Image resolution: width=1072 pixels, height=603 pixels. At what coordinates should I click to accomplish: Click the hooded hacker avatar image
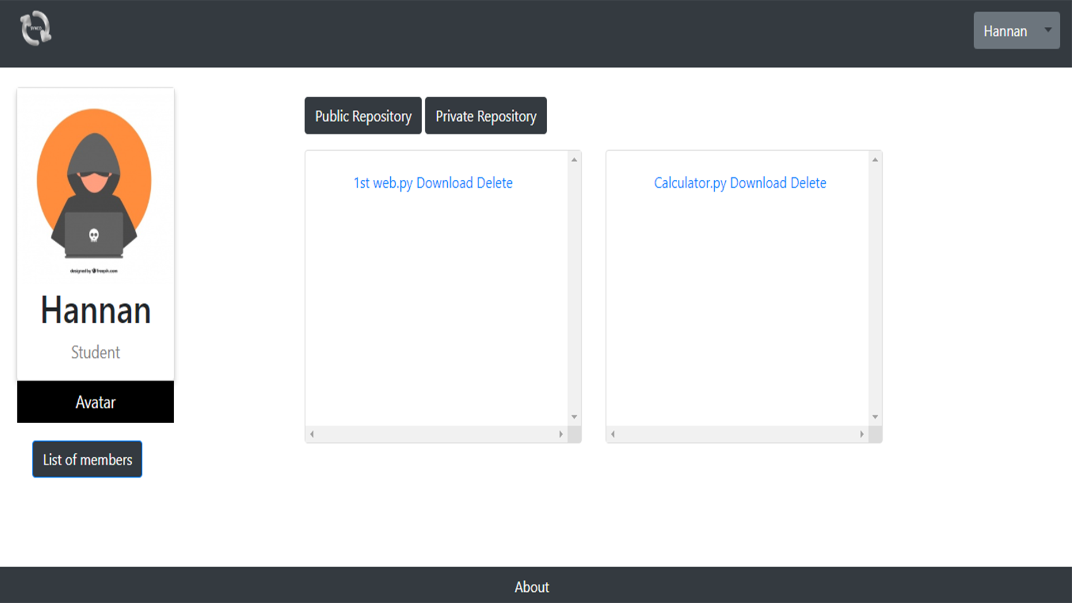94,185
